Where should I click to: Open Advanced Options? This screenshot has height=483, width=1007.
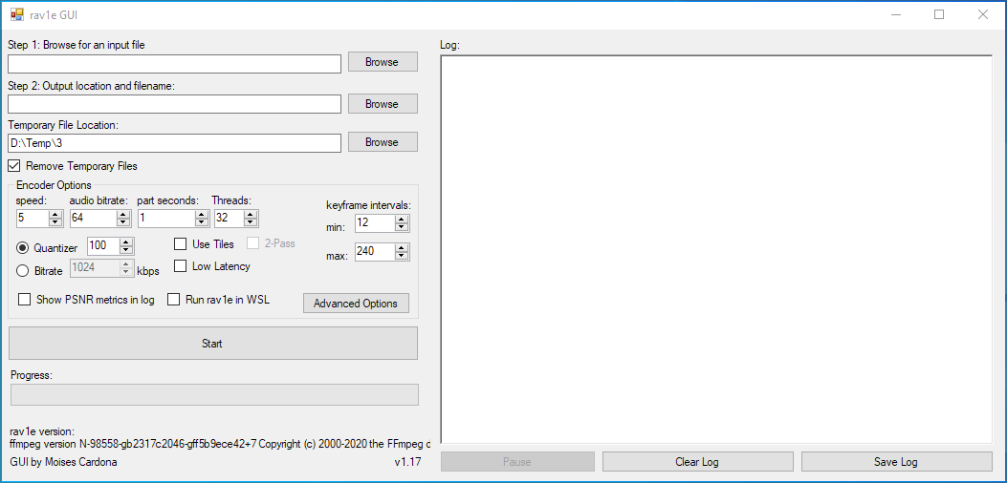356,304
